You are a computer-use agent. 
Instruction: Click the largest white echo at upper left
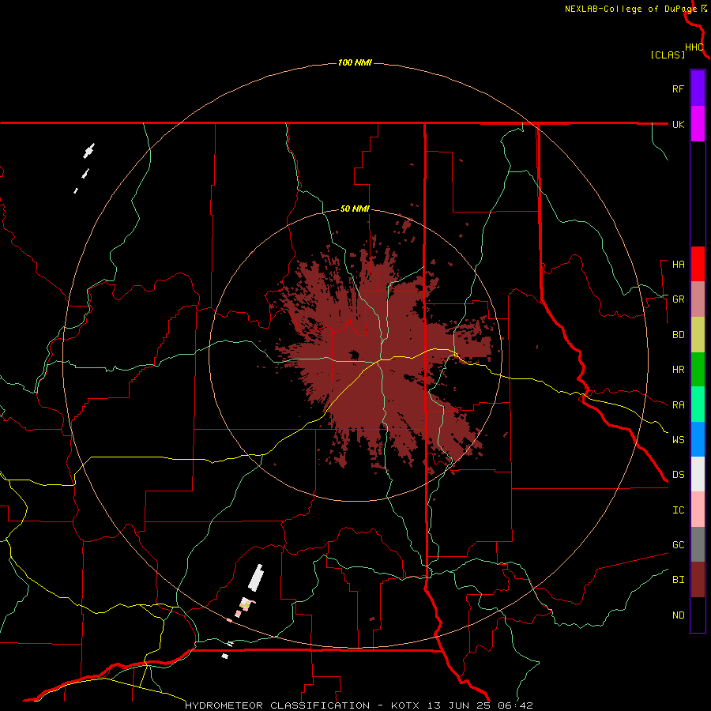click(x=88, y=151)
